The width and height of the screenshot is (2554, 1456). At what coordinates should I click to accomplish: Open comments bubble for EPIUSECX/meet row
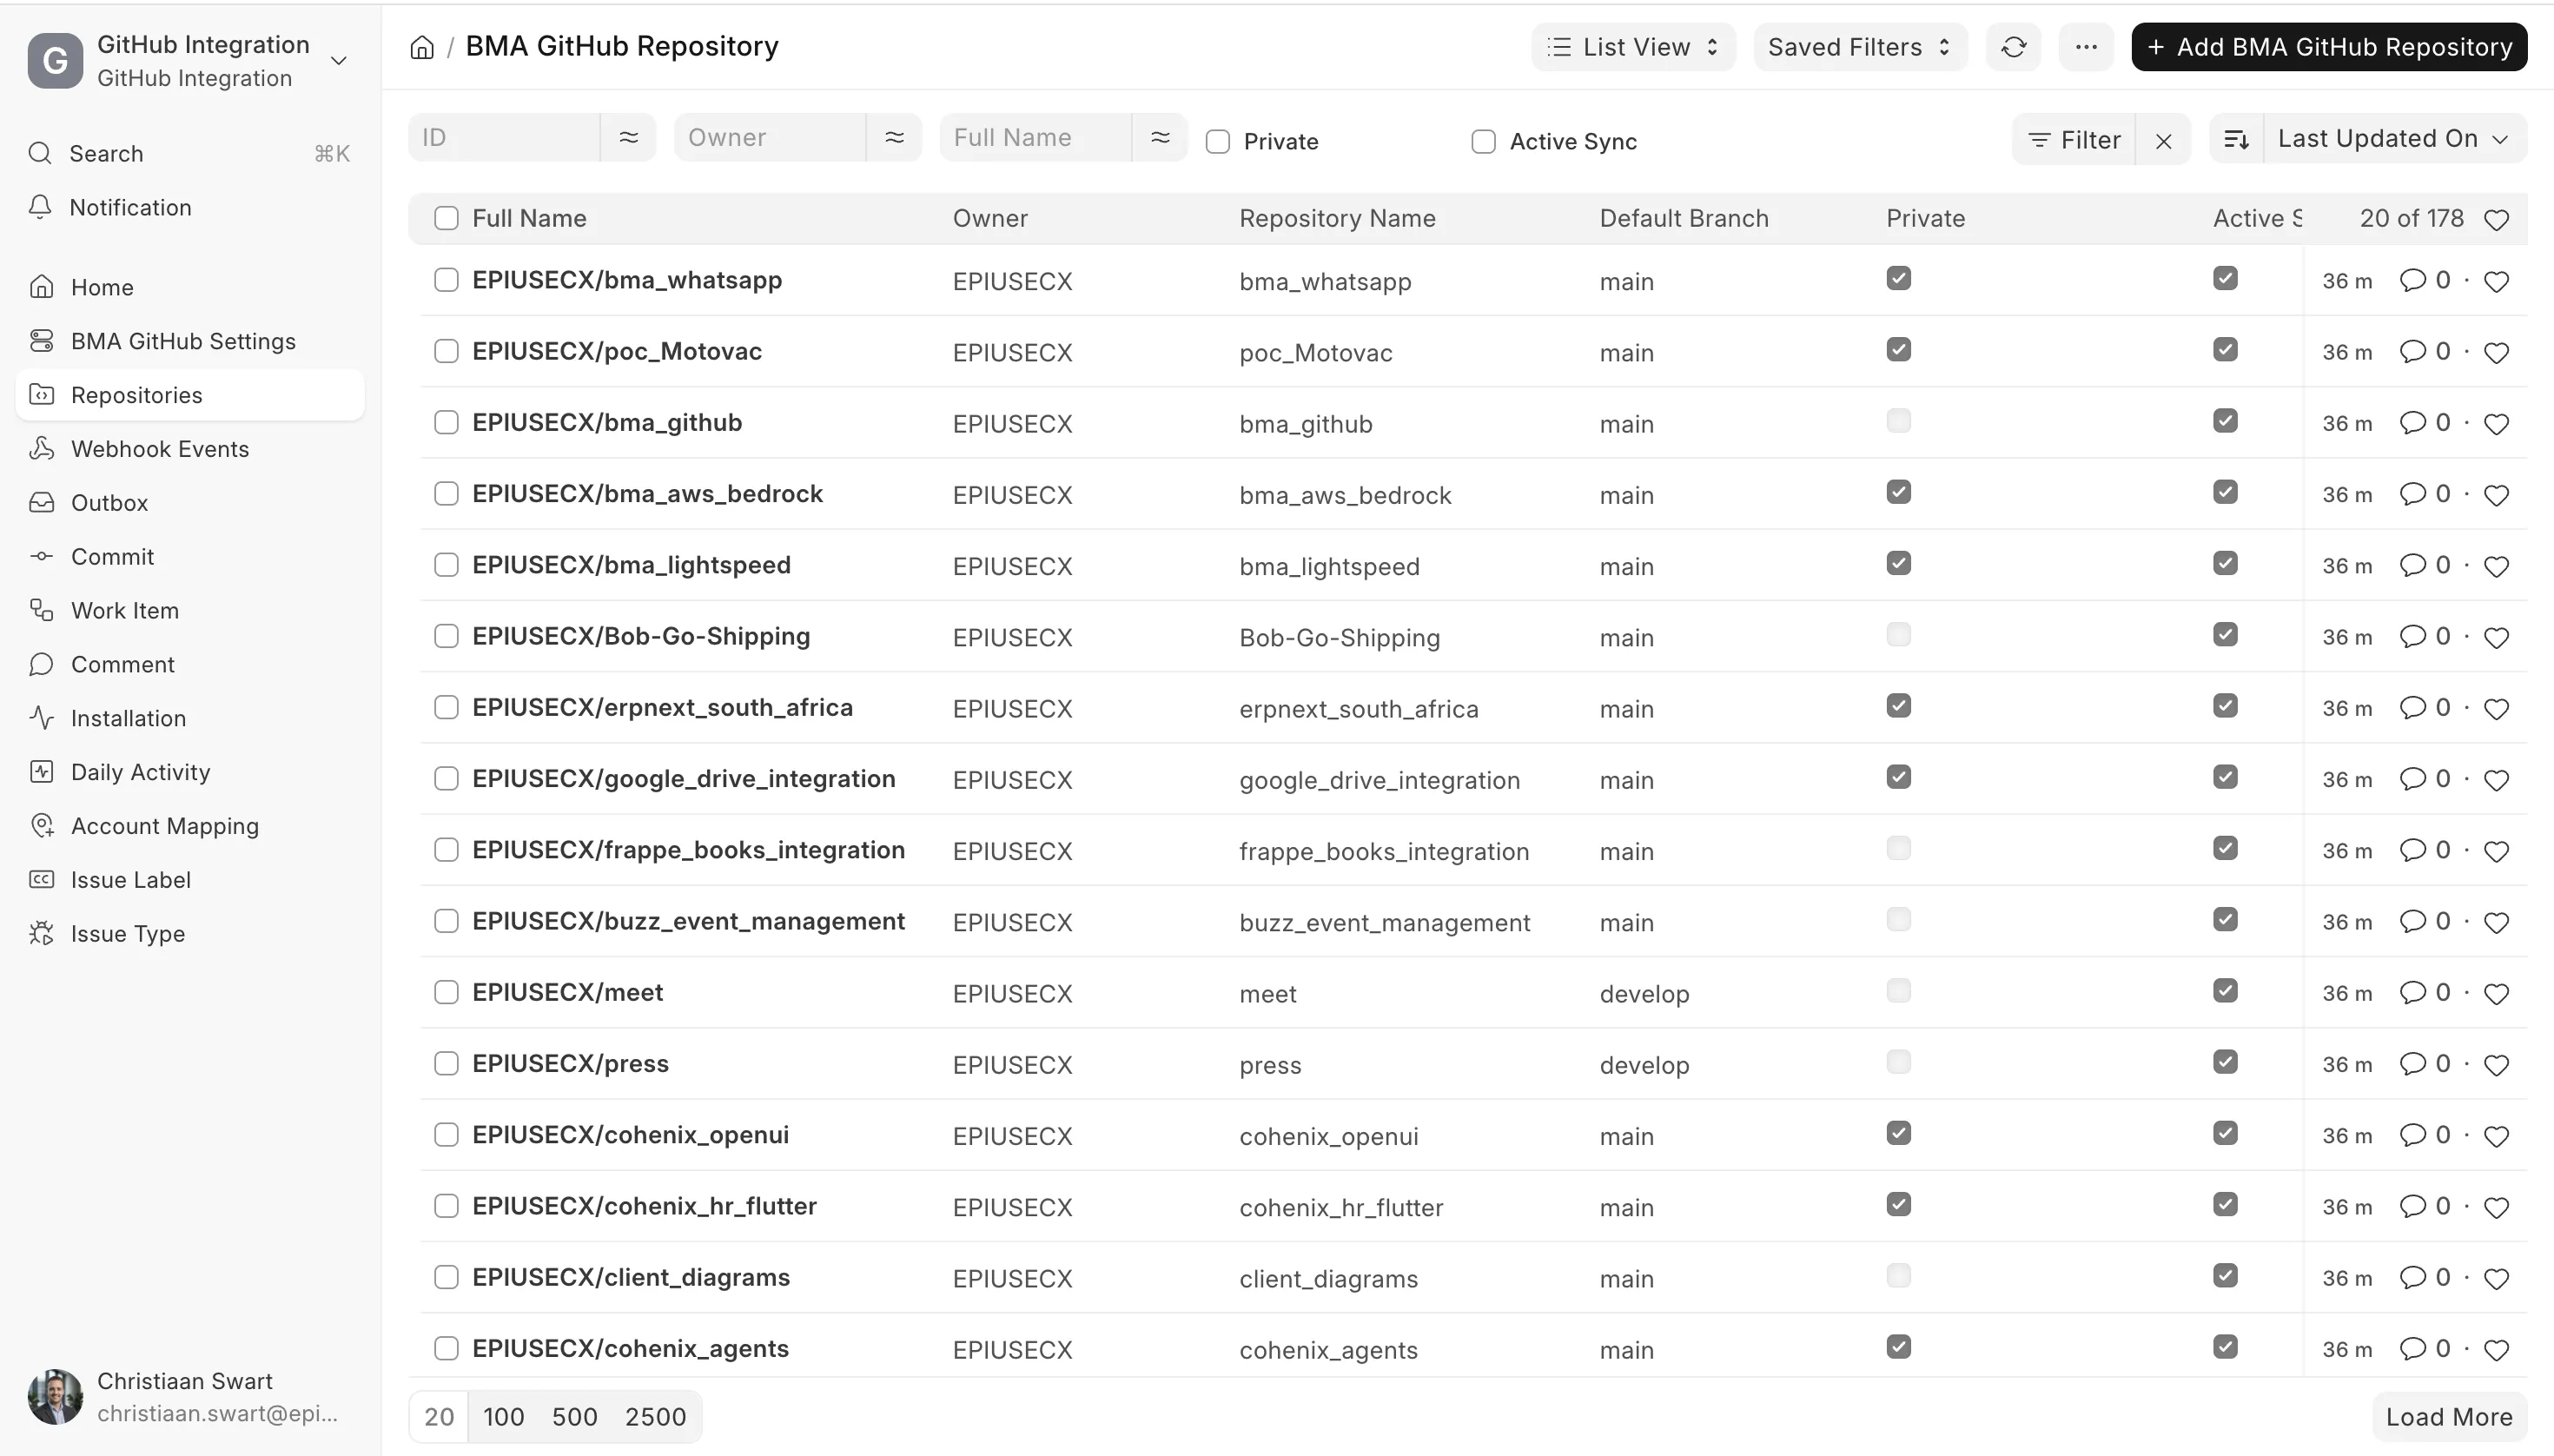(2412, 992)
